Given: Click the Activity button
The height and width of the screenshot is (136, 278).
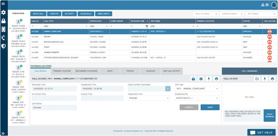Looking at the screenshot, I should click(69, 14).
